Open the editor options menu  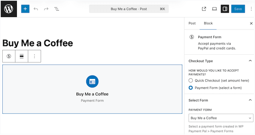pyautogui.click(x=251, y=9)
